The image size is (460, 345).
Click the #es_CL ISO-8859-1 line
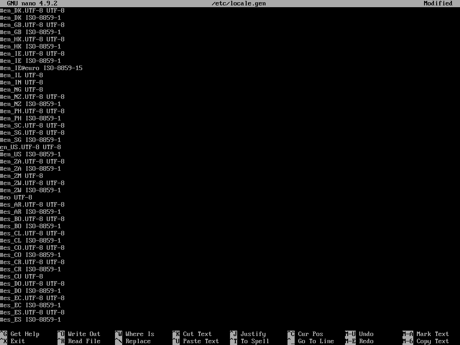click(x=31, y=241)
